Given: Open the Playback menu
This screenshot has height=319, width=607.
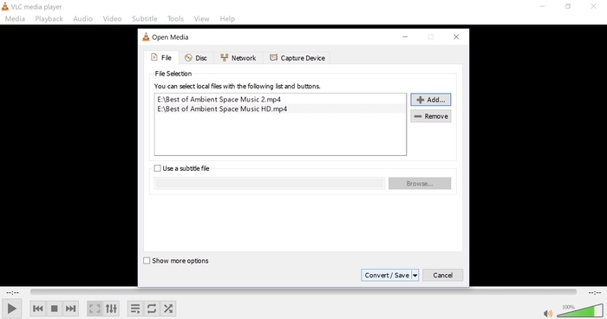Looking at the screenshot, I should point(49,18).
